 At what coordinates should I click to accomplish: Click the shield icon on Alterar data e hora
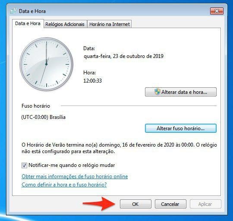pyautogui.click(x=157, y=92)
